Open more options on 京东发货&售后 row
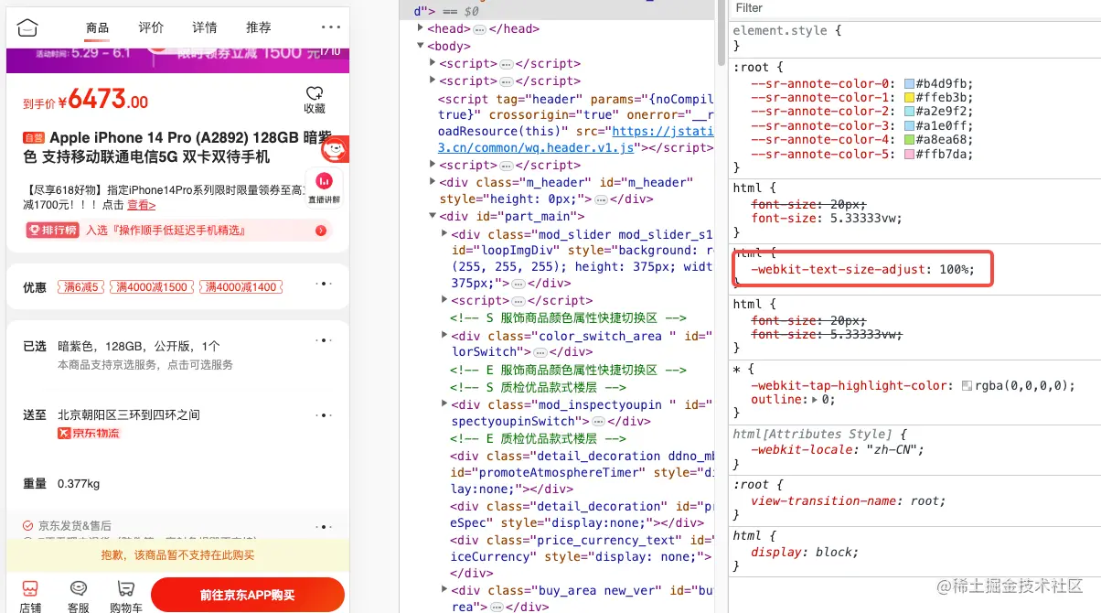1101x613 pixels. [322, 527]
